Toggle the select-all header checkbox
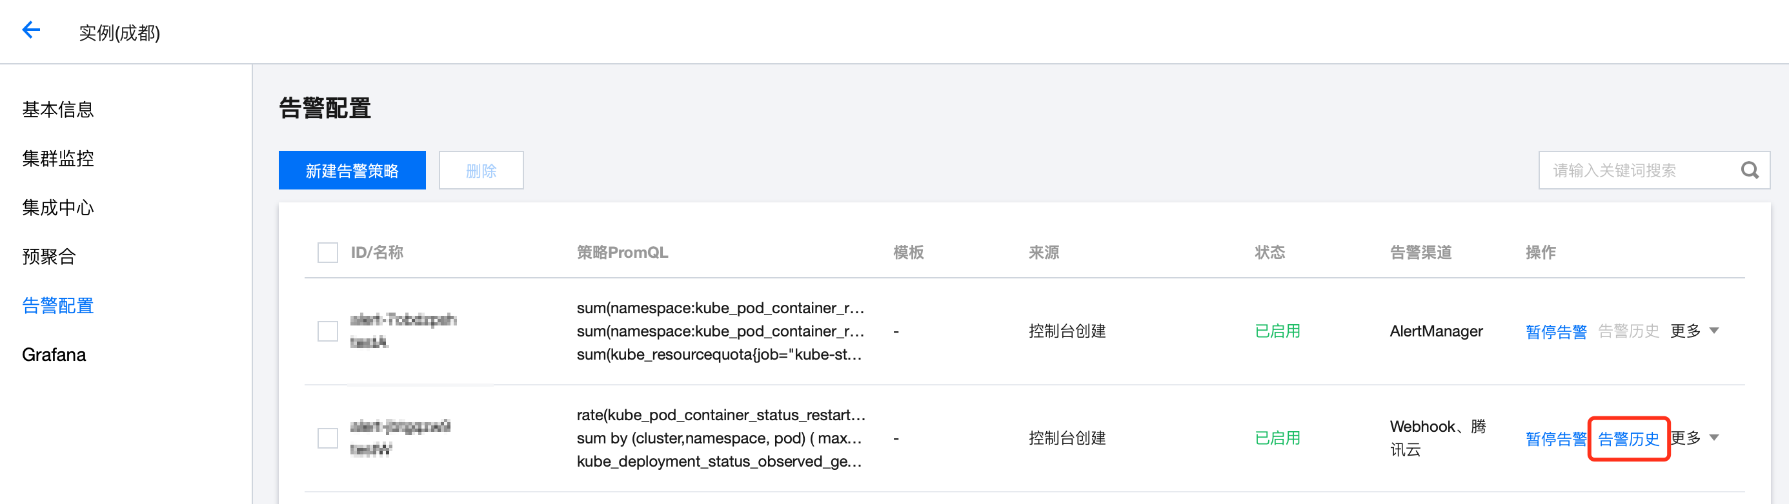The width and height of the screenshot is (1789, 504). click(x=327, y=253)
